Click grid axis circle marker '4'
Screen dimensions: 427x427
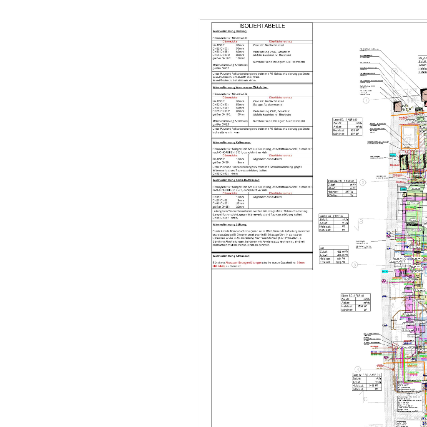(x=358, y=369)
